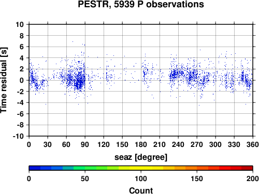Select the dark blue start of colorbar
Viewport: 259px width, 194px height.
click(x=35, y=168)
